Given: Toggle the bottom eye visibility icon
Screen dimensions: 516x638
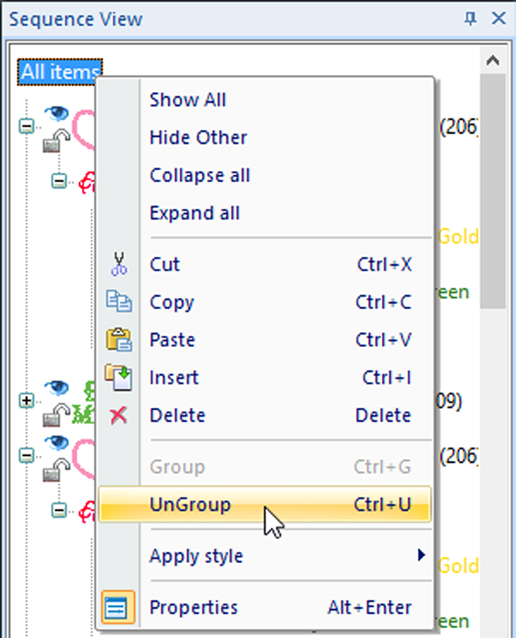Looking at the screenshot, I should (x=56, y=442).
